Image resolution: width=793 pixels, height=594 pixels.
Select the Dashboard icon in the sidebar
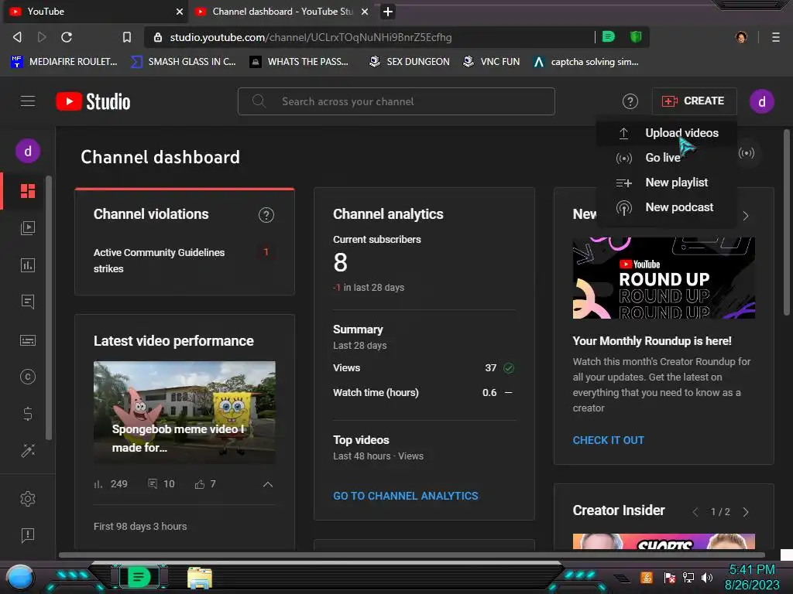point(28,191)
